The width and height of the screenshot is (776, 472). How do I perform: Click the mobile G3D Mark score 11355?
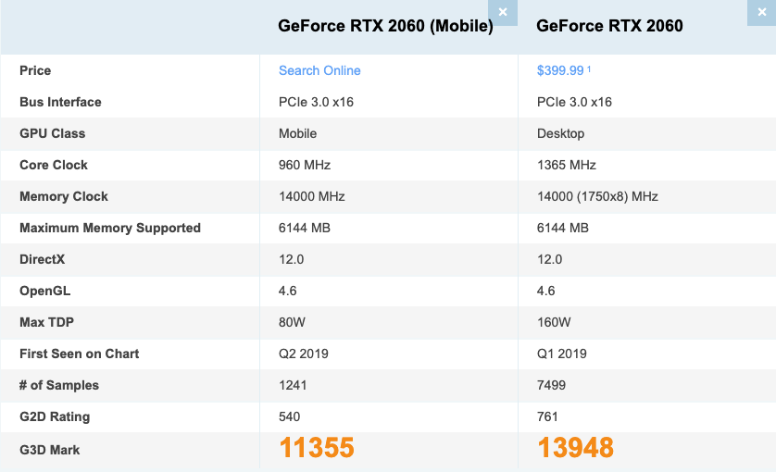[317, 449]
